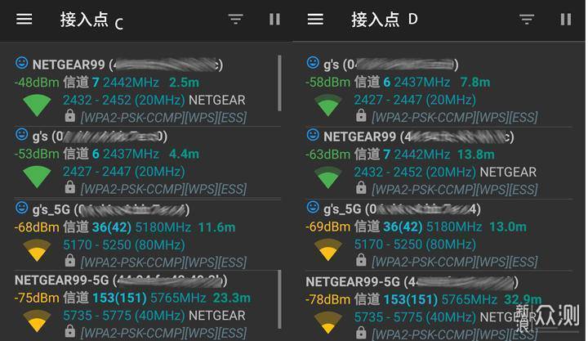588x341 pixels.
Task: Click the 11.6m distance value
Action: click(x=216, y=227)
